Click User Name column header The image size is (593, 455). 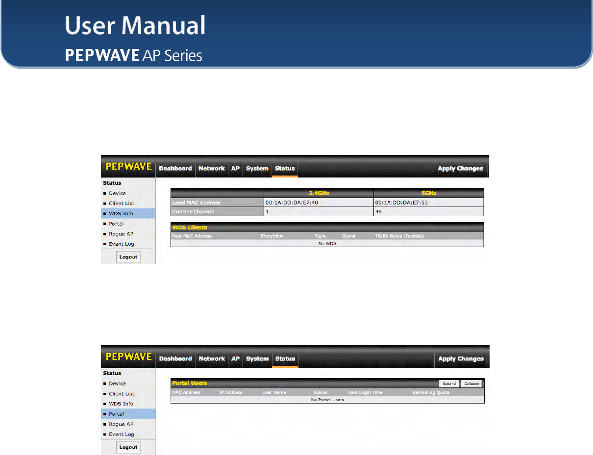point(274,392)
